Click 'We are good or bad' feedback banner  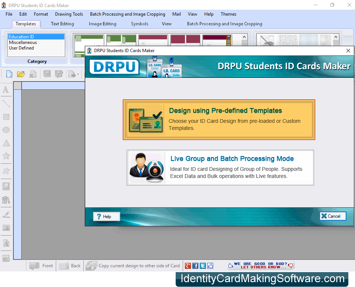coord(260,265)
